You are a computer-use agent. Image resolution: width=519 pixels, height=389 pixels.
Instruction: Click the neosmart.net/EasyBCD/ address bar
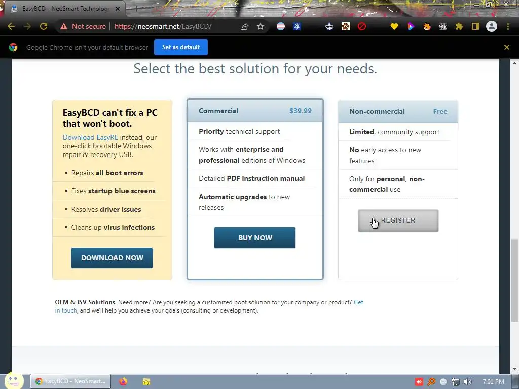(x=163, y=26)
